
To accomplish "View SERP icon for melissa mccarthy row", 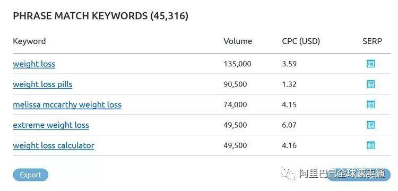I will click(x=370, y=105).
